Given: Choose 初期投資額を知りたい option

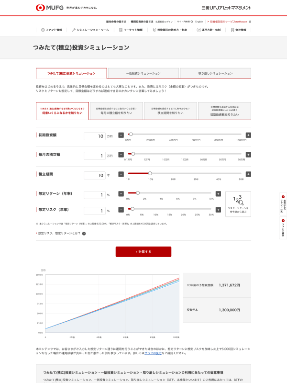Looking at the screenshot, I should pyautogui.click(x=224, y=111).
